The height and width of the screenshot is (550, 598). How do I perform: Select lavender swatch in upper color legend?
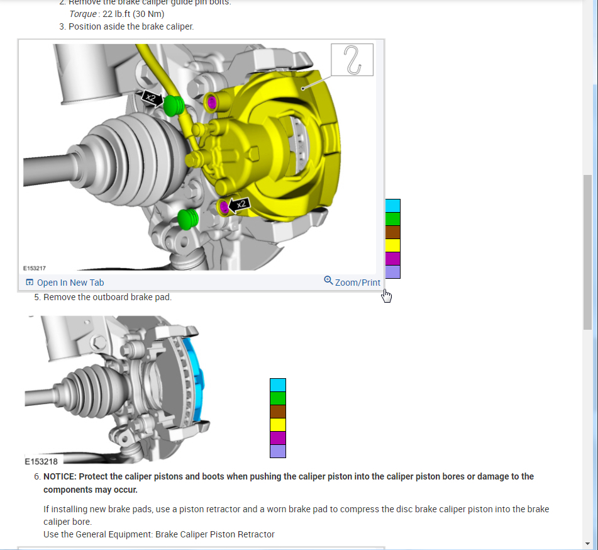click(x=392, y=272)
